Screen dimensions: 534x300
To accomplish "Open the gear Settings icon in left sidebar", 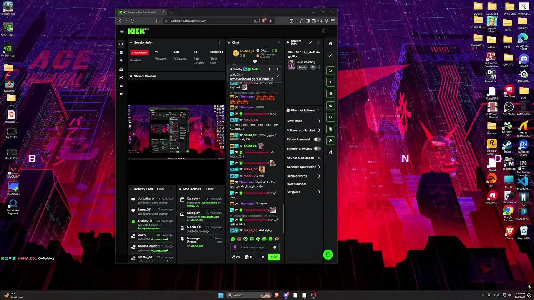I will pos(121,94).
